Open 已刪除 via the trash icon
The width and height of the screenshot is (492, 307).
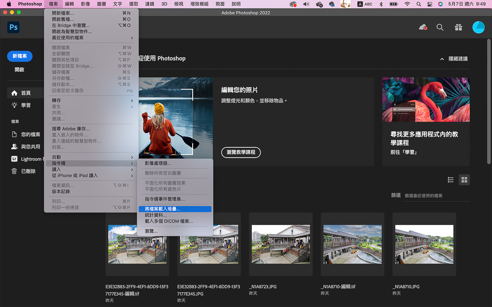click(x=14, y=171)
